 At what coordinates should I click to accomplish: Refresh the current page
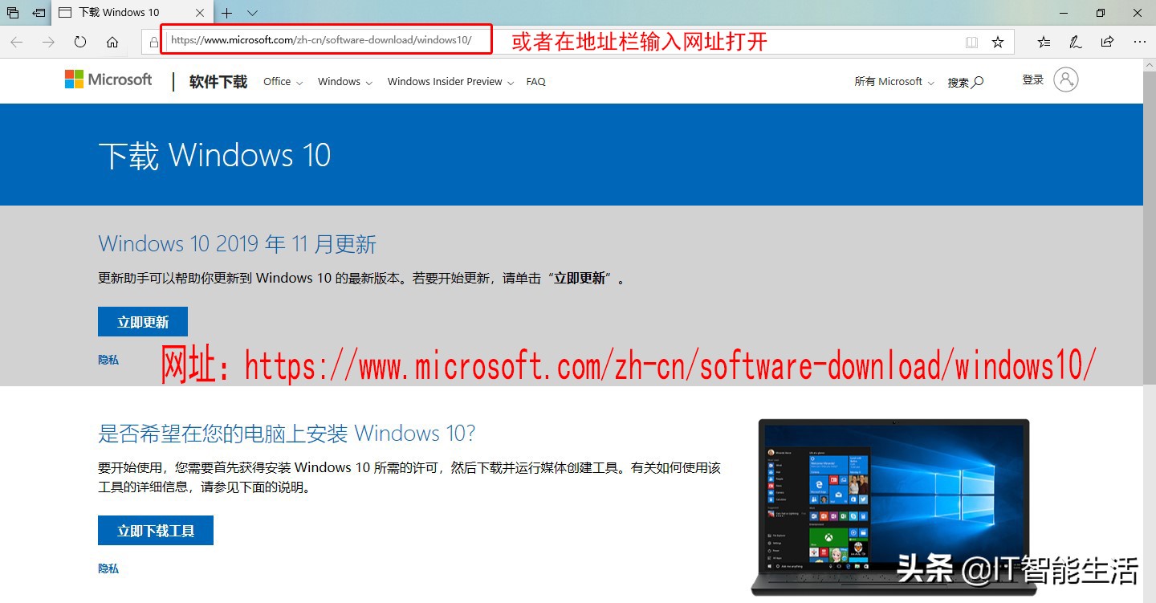(80, 42)
